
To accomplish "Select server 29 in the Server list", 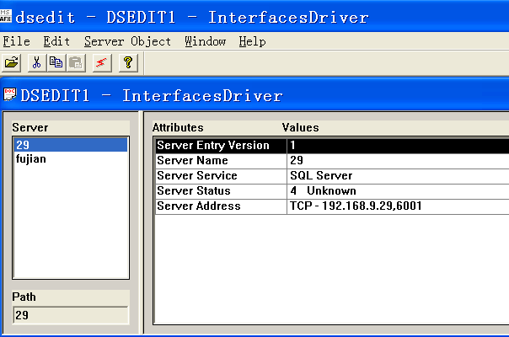I will pyautogui.click(x=71, y=145).
